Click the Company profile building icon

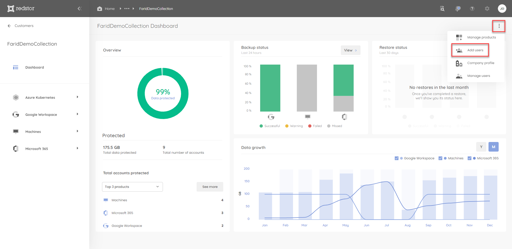[459, 63]
